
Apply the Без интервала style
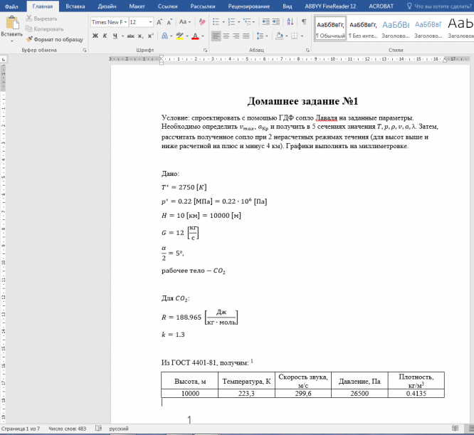(363, 28)
